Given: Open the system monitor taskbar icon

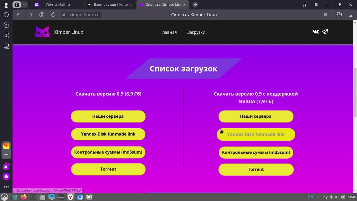Looking at the screenshot, I should click(x=61, y=197).
